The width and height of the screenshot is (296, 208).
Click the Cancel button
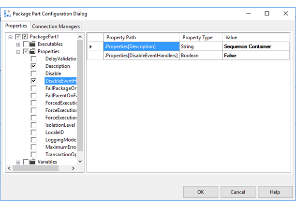237,192
